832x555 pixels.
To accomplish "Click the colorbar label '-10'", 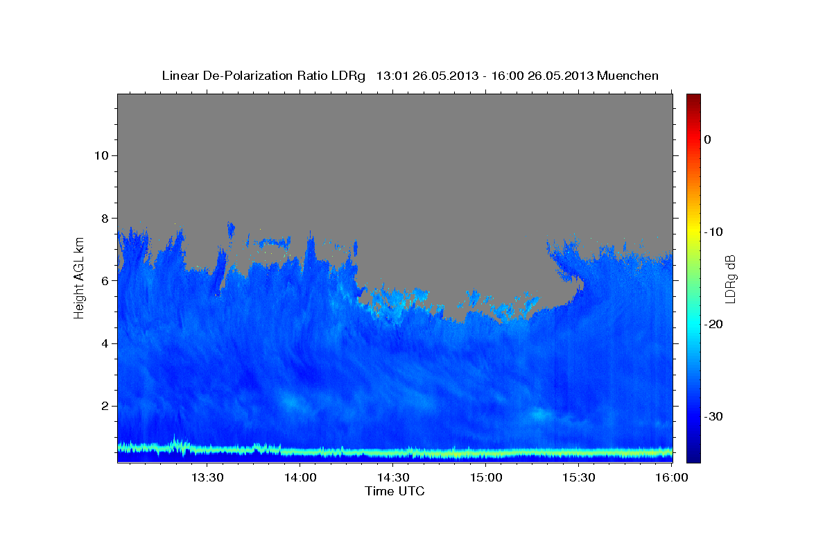I will pyautogui.click(x=714, y=232).
